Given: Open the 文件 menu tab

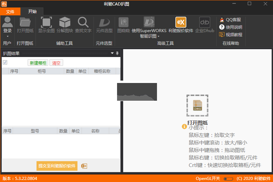Looking at the screenshot, I should pyautogui.click(x=10, y=11).
